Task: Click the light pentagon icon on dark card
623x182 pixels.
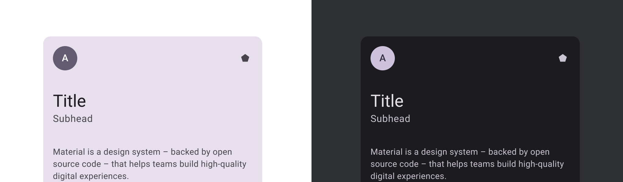Action: click(563, 58)
